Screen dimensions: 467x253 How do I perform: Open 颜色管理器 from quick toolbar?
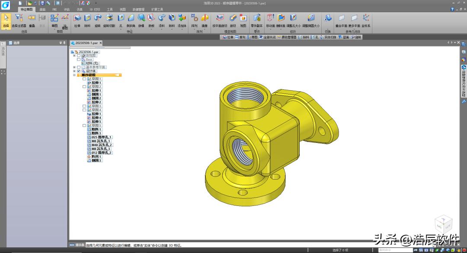[x=287, y=37]
